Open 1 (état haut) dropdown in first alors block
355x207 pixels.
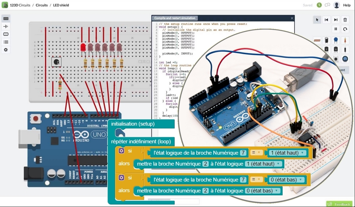pyautogui.click(x=263, y=164)
